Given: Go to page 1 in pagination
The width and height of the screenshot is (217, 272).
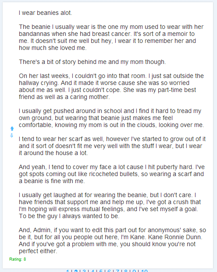Looking at the screenshot, I should 68,271.
